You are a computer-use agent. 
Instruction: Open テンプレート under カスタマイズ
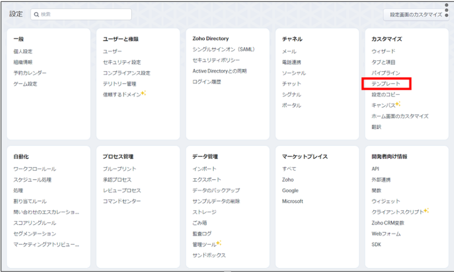pos(386,84)
